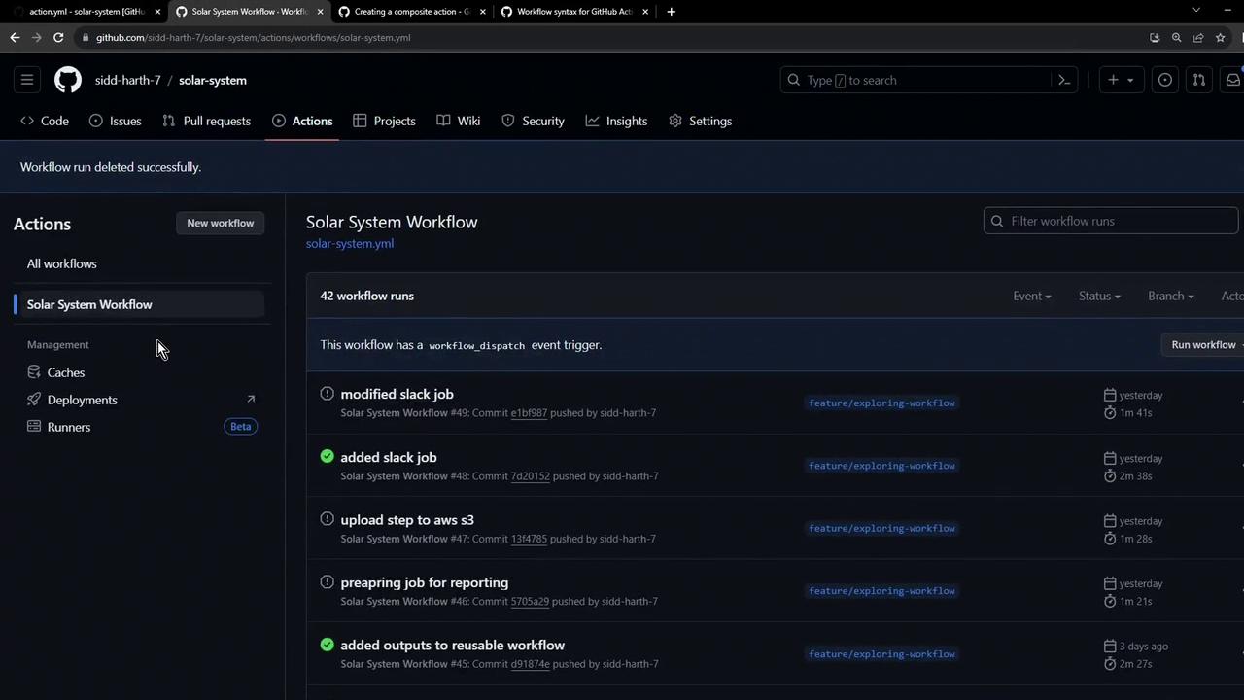Switch to Creating a composite action browser tab
This screenshot has width=1244, height=700.
click(411, 12)
